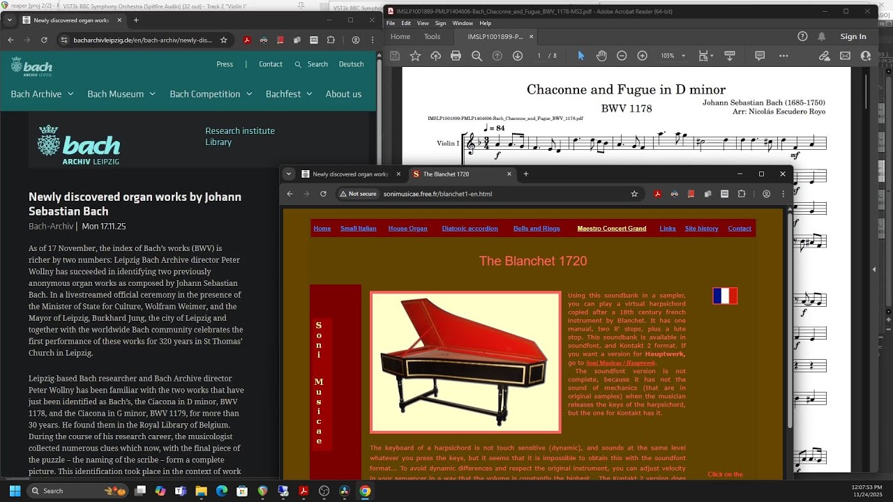Bookmark the Blanchet page with star icon
The width and height of the screenshot is (893, 502).
pyautogui.click(x=634, y=194)
